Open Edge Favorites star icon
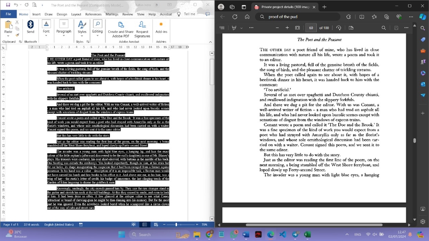 (374, 17)
